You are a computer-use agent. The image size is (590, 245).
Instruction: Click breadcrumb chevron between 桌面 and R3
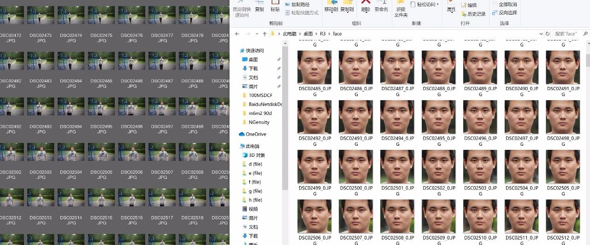(x=316, y=34)
